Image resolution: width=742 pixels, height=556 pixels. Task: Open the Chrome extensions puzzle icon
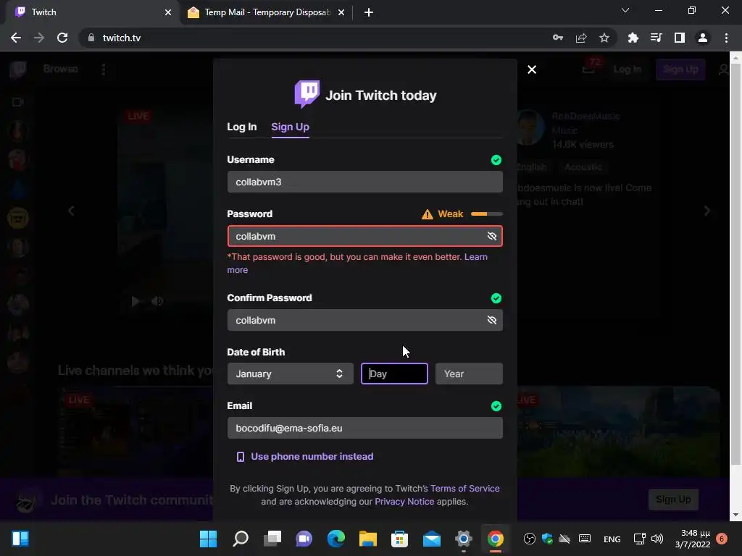[x=633, y=38]
